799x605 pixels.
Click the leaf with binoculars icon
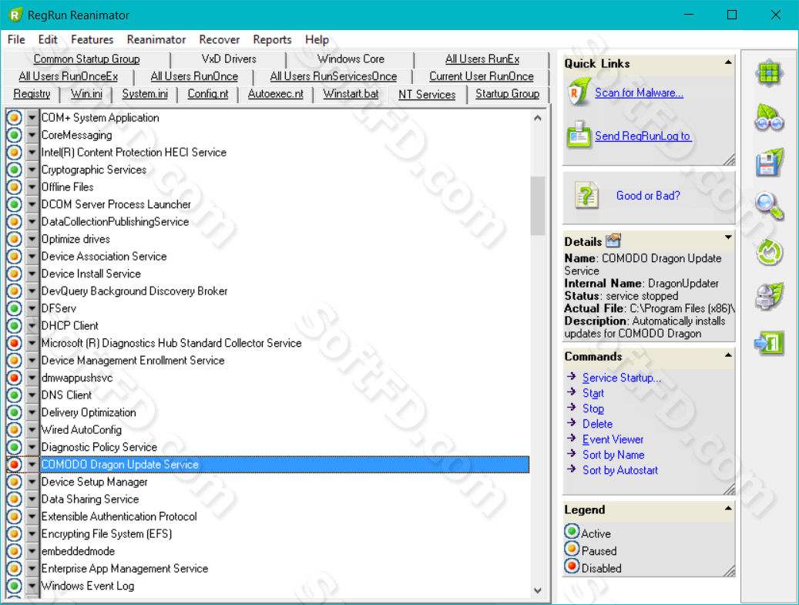(x=769, y=118)
